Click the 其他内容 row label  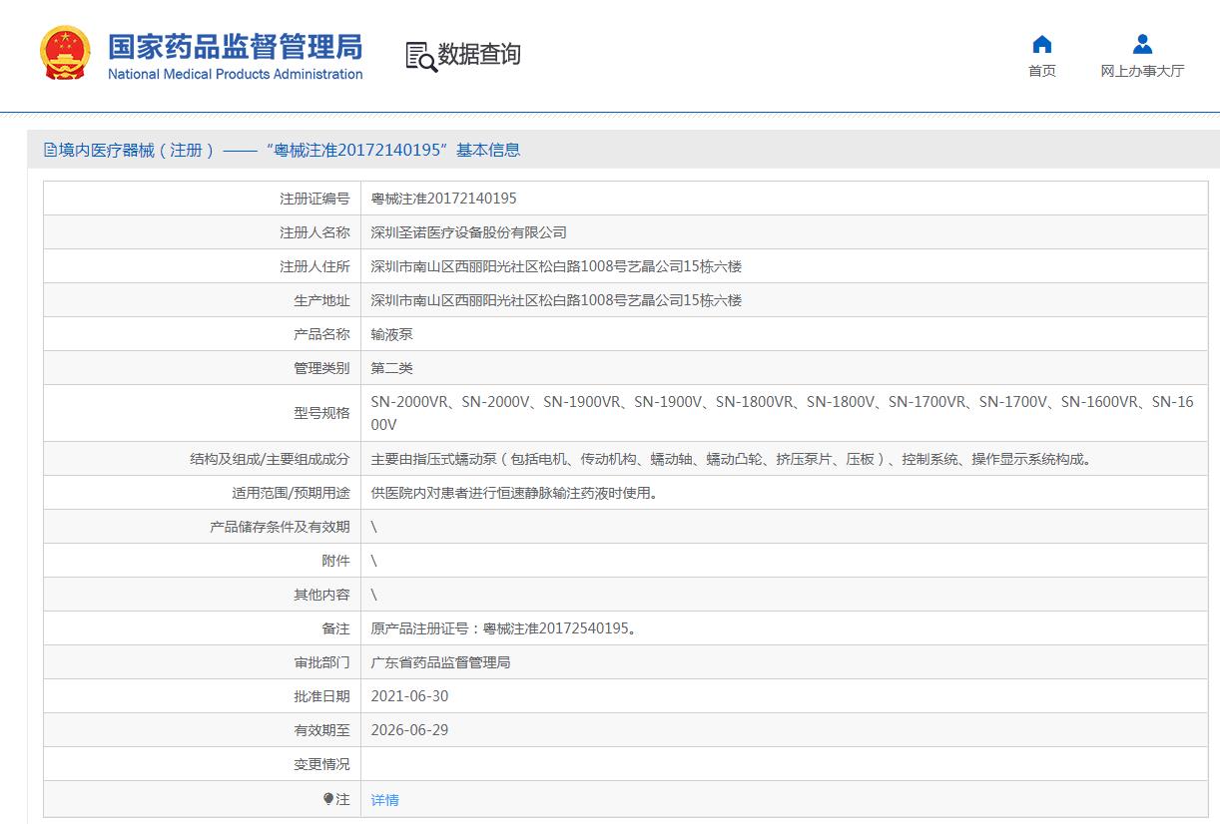pos(321,595)
